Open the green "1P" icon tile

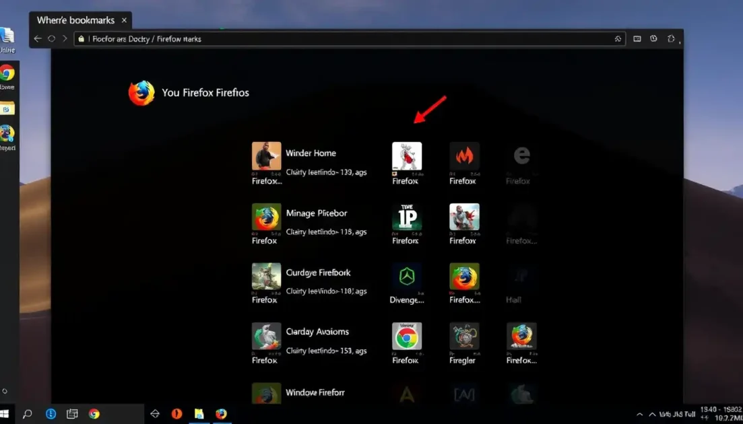tap(407, 217)
